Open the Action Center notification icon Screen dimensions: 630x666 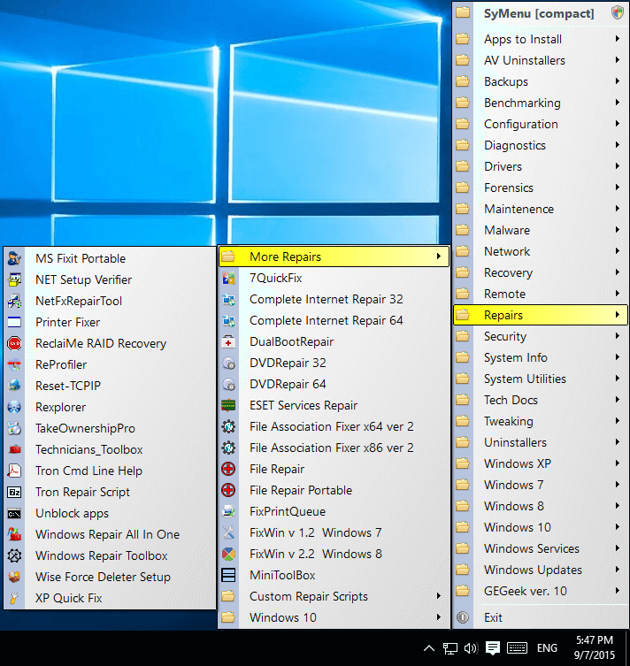click(x=492, y=648)
